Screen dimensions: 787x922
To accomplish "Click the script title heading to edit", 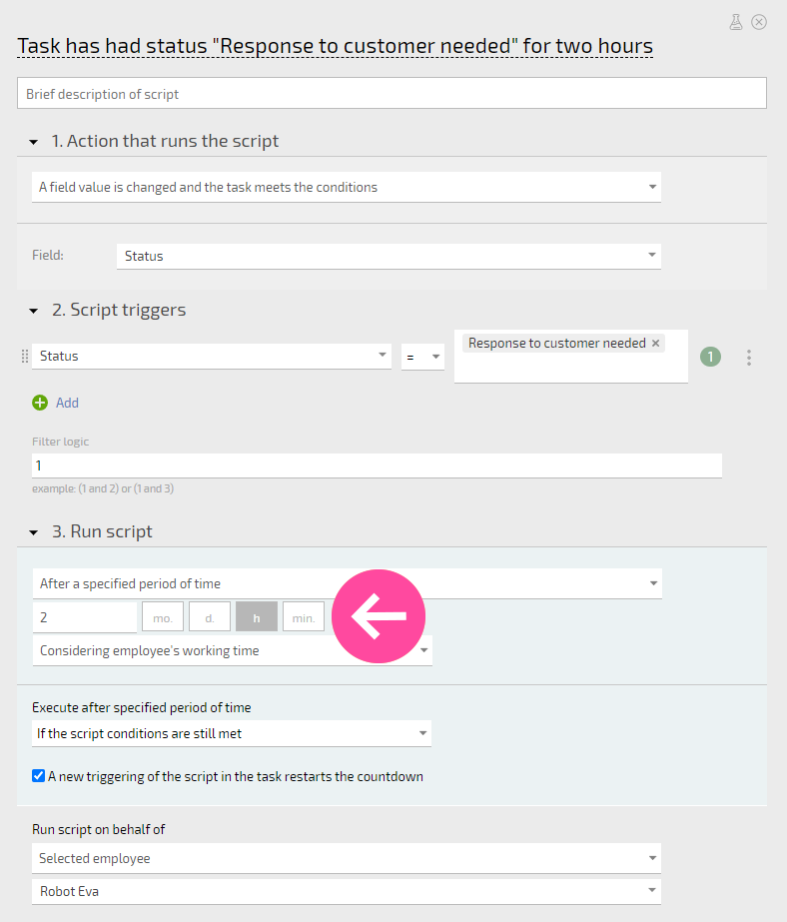I will click(335, 46).
